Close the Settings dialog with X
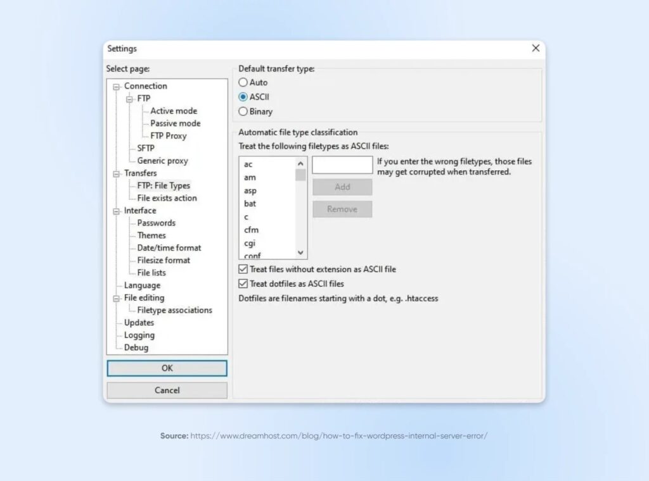 tap(536, 48)
